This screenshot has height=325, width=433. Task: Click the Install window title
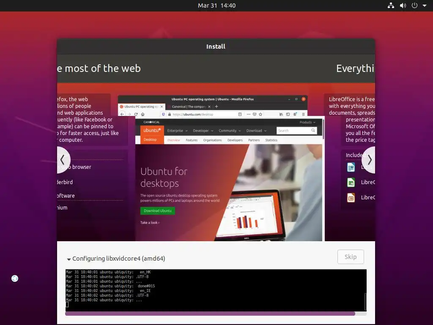[x=216, y=47]
